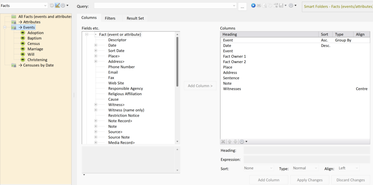Open the Query combo box dropdown arrow
This screenshot has width=373, height=185.
click(x=234, y=5)
